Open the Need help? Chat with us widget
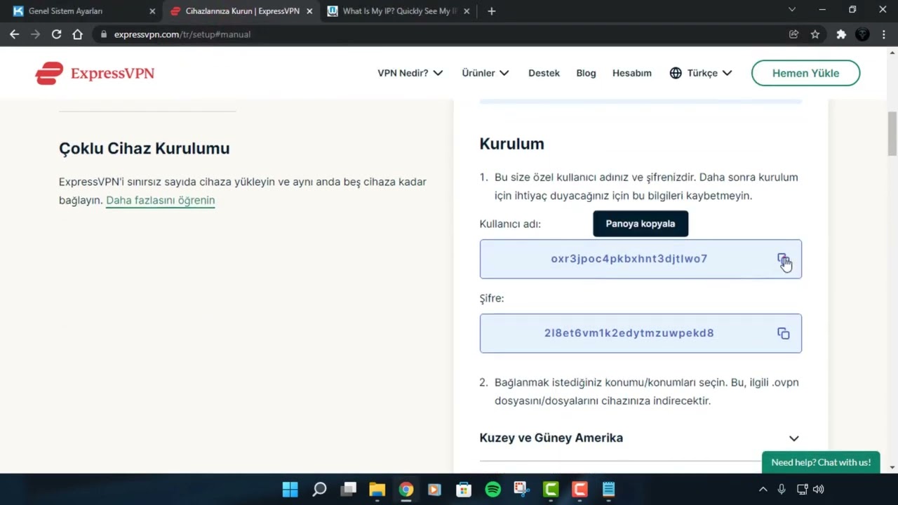This screenshot has height=505, width=898. 821,462
